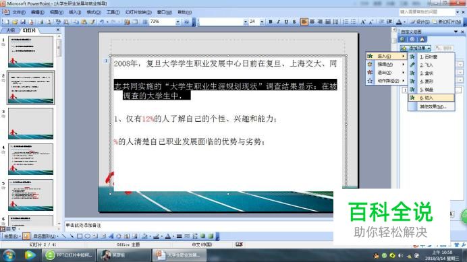Choose entrance effect 2 飞入
467x262 pixels.
point(431,65)
